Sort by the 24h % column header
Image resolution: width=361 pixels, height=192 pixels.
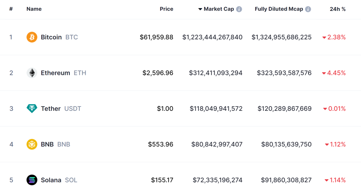[x=337, y=9]
